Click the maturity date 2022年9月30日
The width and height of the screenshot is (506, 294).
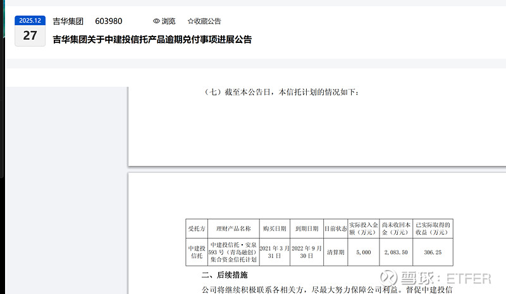coord(307,252)
